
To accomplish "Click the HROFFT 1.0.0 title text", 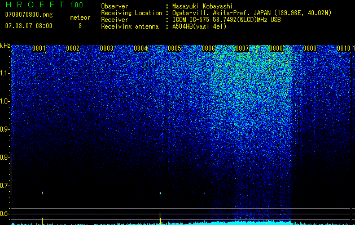I will coord(44,4).
